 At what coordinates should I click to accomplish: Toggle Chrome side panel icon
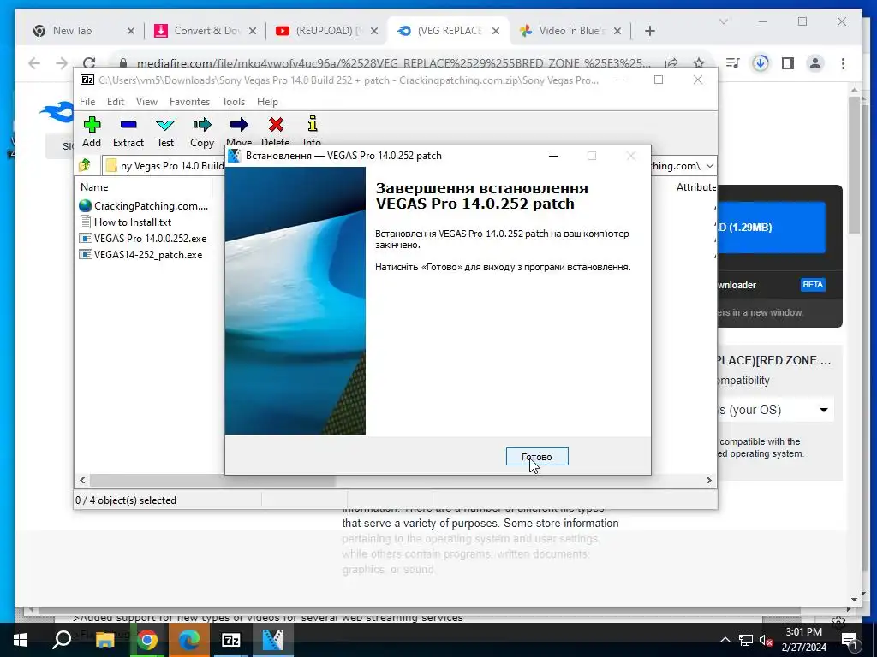[788, 63]
